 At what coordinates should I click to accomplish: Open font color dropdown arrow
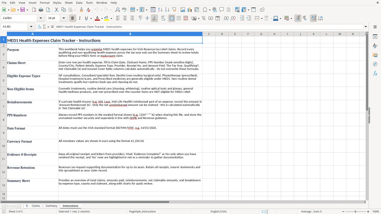click(102, 18)
